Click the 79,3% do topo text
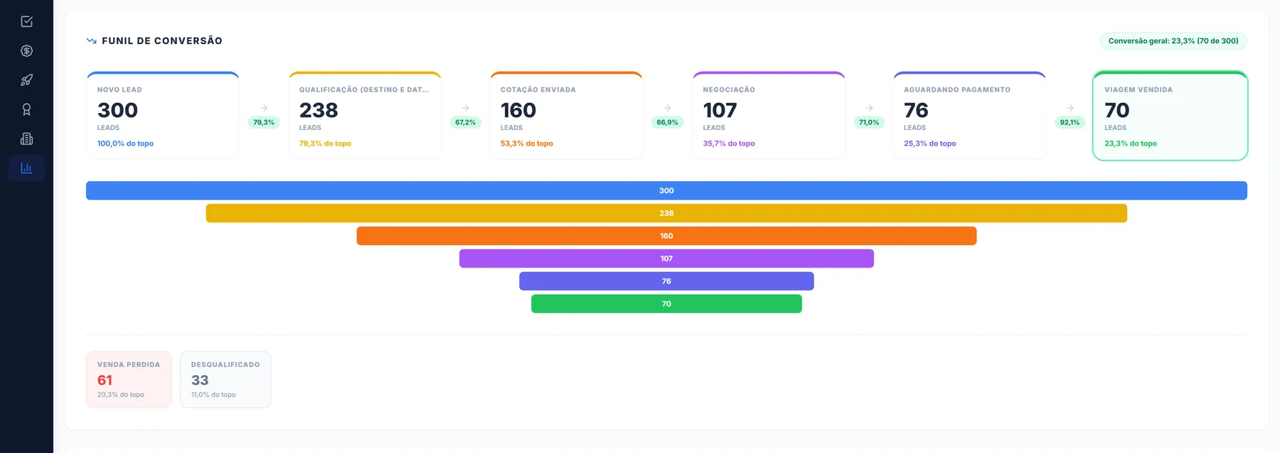 click(x=325, y=143)
